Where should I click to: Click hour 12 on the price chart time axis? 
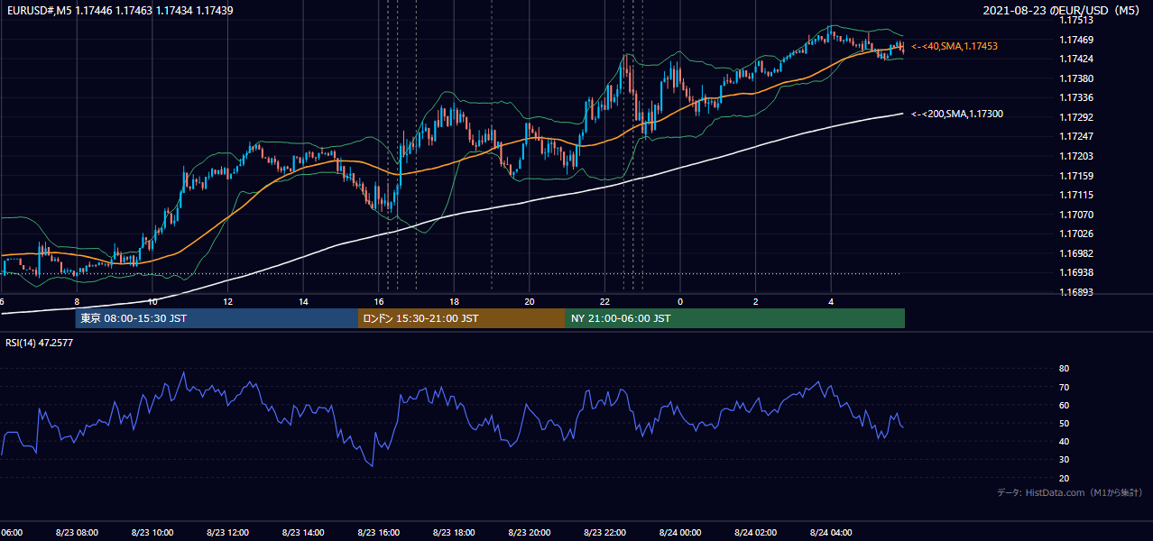(228, 302)
